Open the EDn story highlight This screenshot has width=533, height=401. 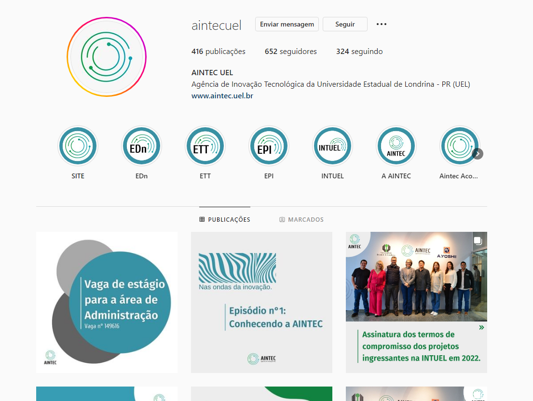pyautogui.click(x=141, y=146)
